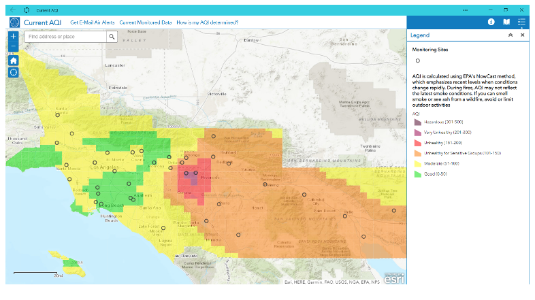Click the search magnifier button
This screenshot has height=300, width=535.
coord(111,36)
